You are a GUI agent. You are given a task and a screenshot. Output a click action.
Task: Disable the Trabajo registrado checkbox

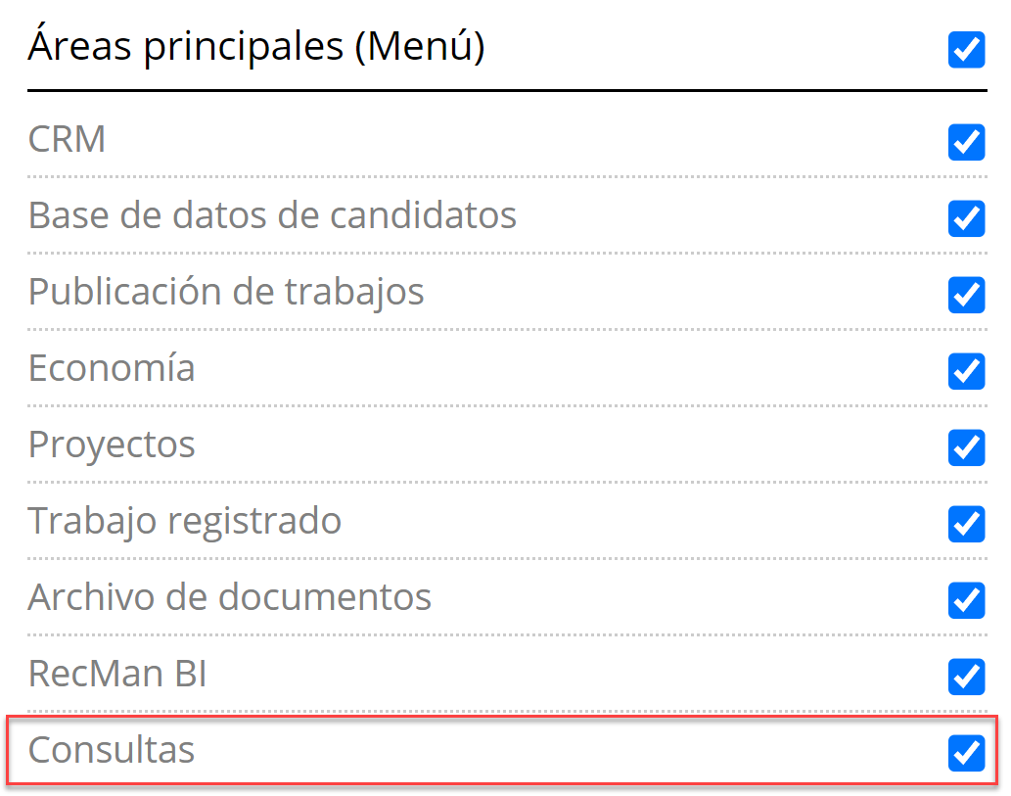(x=966, y=524)
